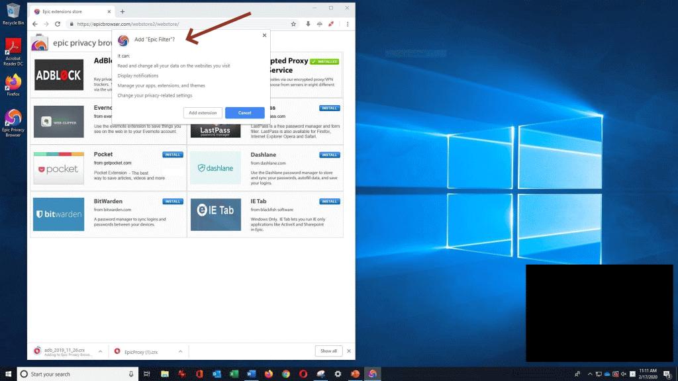Open the EpicProxy (1).crx download item
The height and width of the screenshot is (381, 678).
141,352
